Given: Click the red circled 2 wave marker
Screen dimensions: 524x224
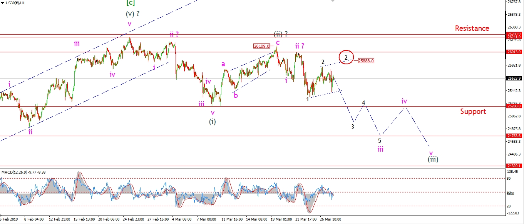Looking at the screenshot, I should (x=346, y=58).
